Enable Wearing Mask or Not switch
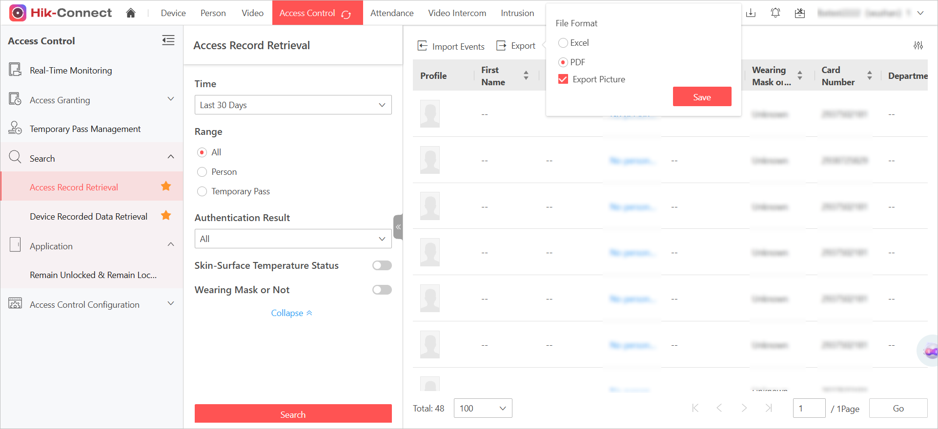Image resolution: width=938 pixels, height=429 pixels. point(382,290)
